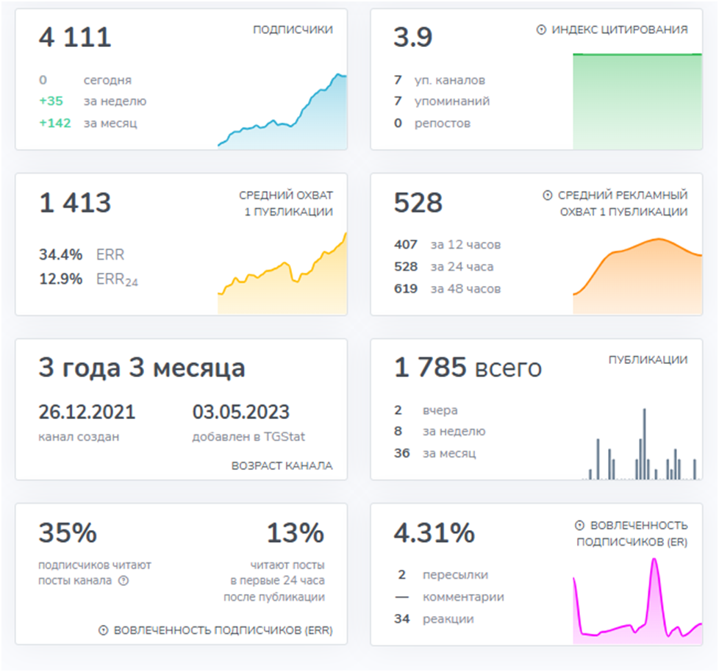
Task: Click average reach number 1 413
Action: 75,203
